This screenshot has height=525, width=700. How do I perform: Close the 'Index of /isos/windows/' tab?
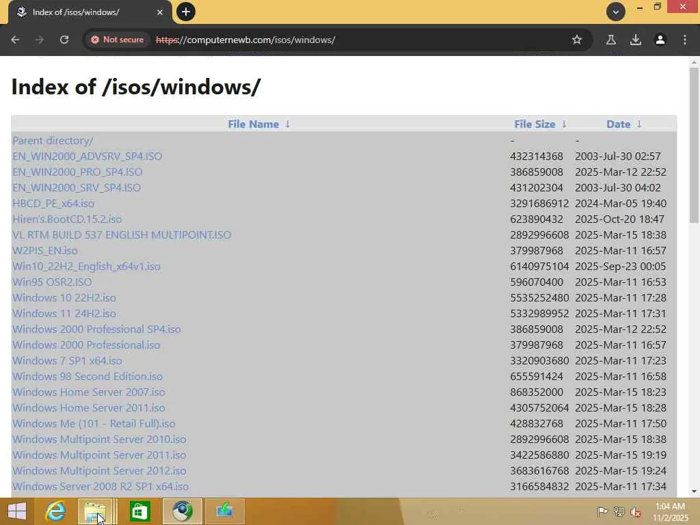tap(160, 12)
